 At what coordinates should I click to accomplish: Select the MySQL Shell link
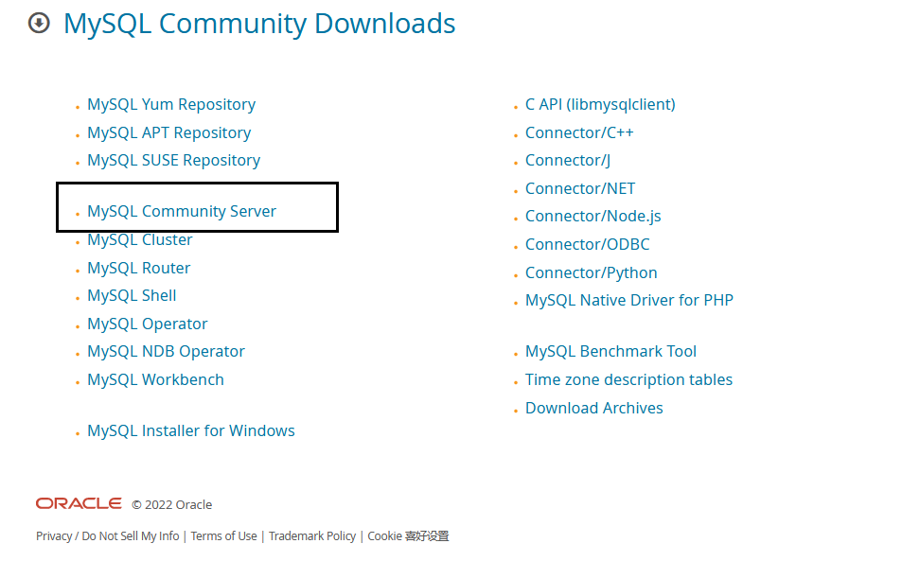point(132,295)
